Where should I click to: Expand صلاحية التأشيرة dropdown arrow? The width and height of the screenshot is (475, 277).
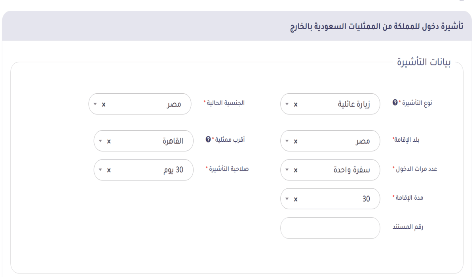[x=101, y=170]
